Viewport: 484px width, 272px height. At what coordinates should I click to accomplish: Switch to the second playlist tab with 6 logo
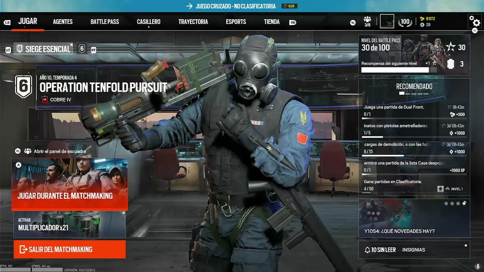[x=82, y=49]
